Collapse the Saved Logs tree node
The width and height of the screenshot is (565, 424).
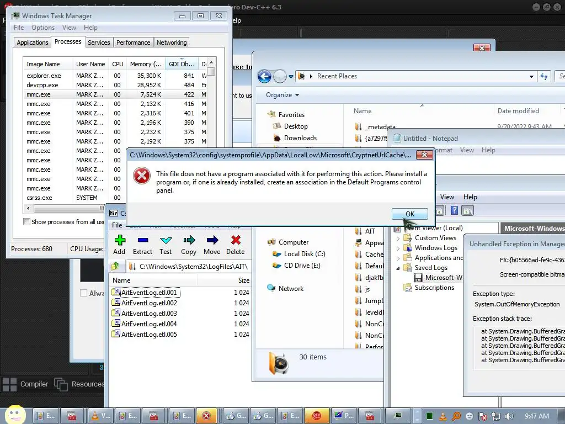(398, 268)
